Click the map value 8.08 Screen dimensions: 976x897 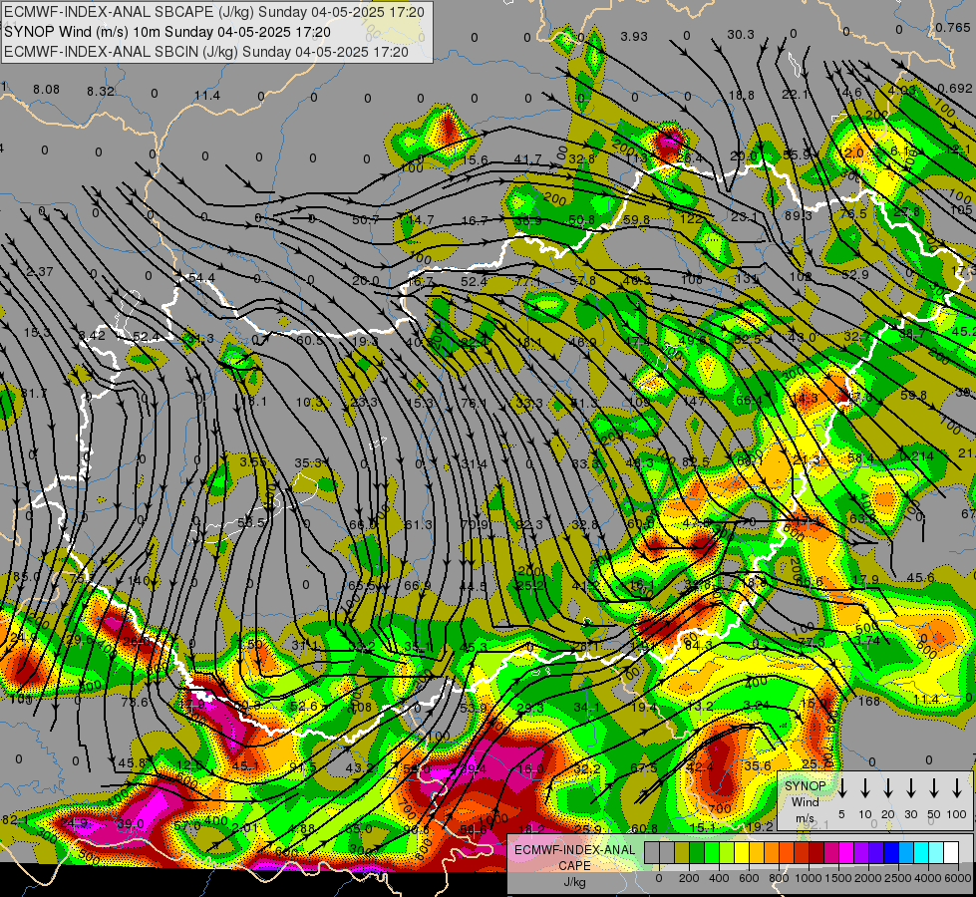(x=46, y=90)
